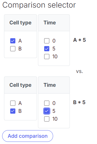Click the Add comparison button
This screenshot has width=97, height=144.
pos(27,136)
